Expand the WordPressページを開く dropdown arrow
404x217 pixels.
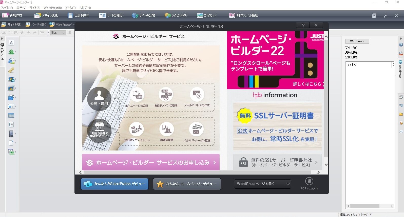[x=288, y=184]
